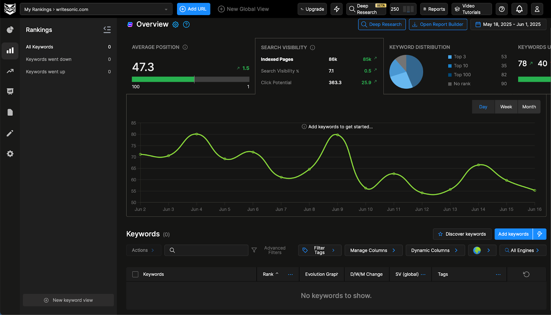Click the green Keywords Up bar
This screenshot has width=551, height=315.
tap(534, 80)
